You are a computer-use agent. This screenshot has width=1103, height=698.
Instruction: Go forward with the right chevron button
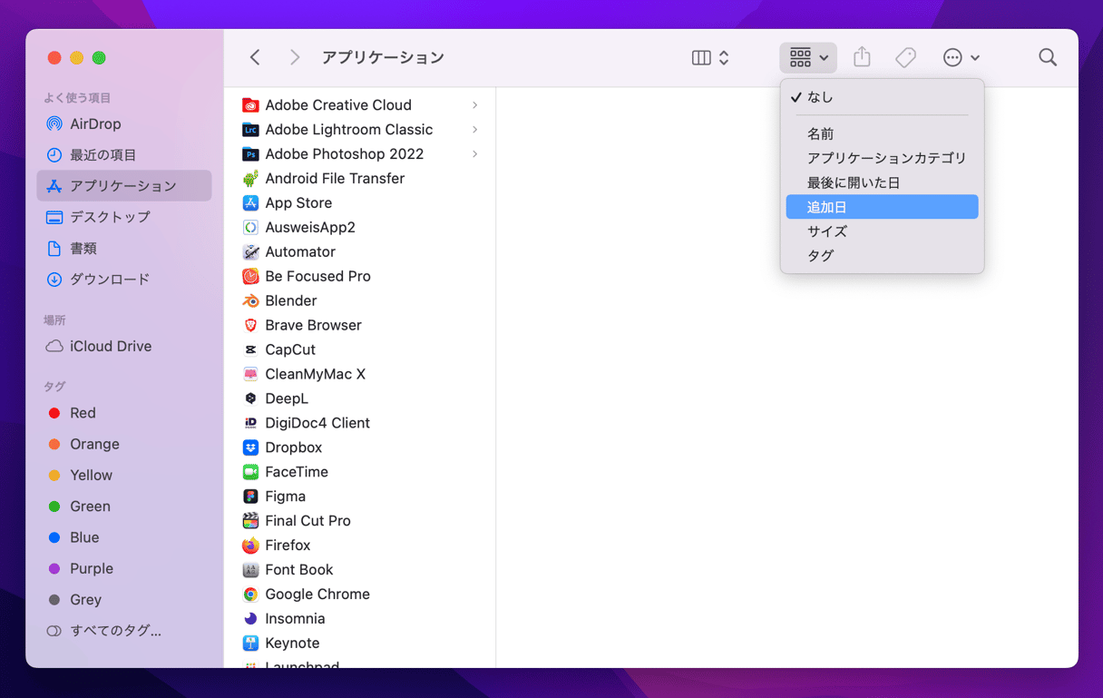coord(294,57)
